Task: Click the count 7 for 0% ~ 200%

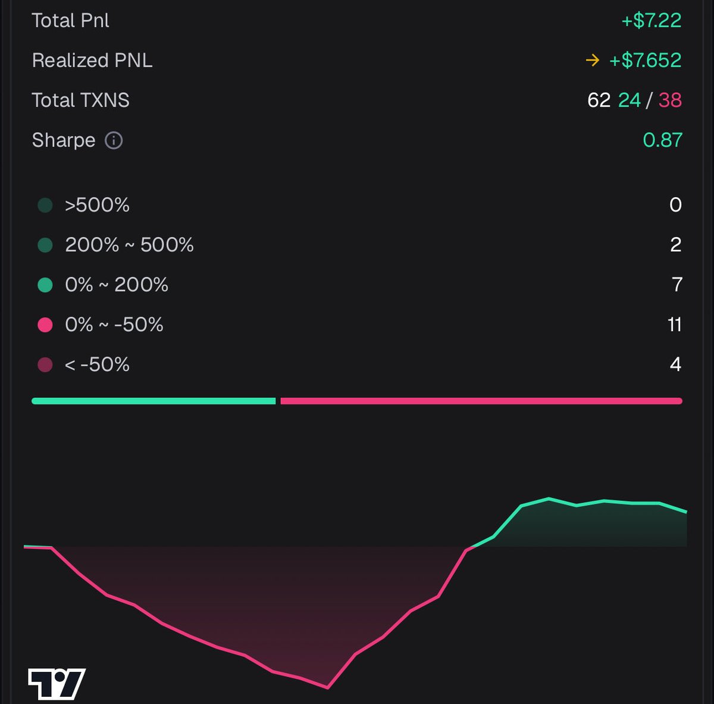Action: [x=677, y=285]
